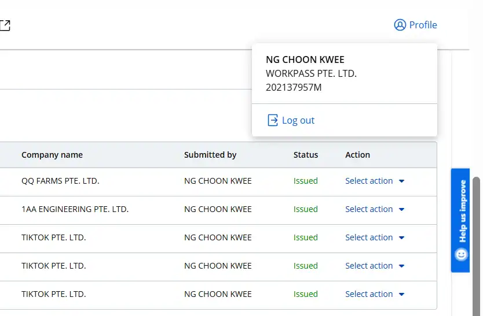The height and width of the screenshot is (316, 483).
Task: Click the NG CHOON KWEE name in profile popup
Action: pyautogui.click(x=305, y=60)
